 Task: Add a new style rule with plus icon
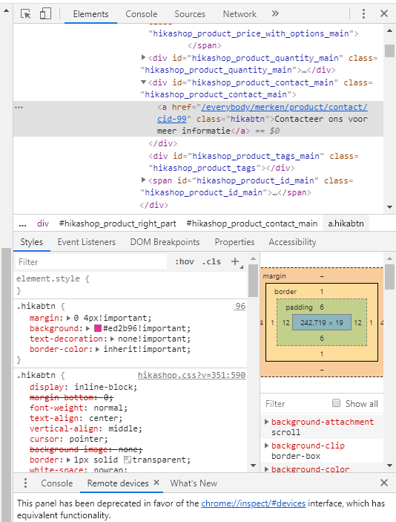click(235, 261)
